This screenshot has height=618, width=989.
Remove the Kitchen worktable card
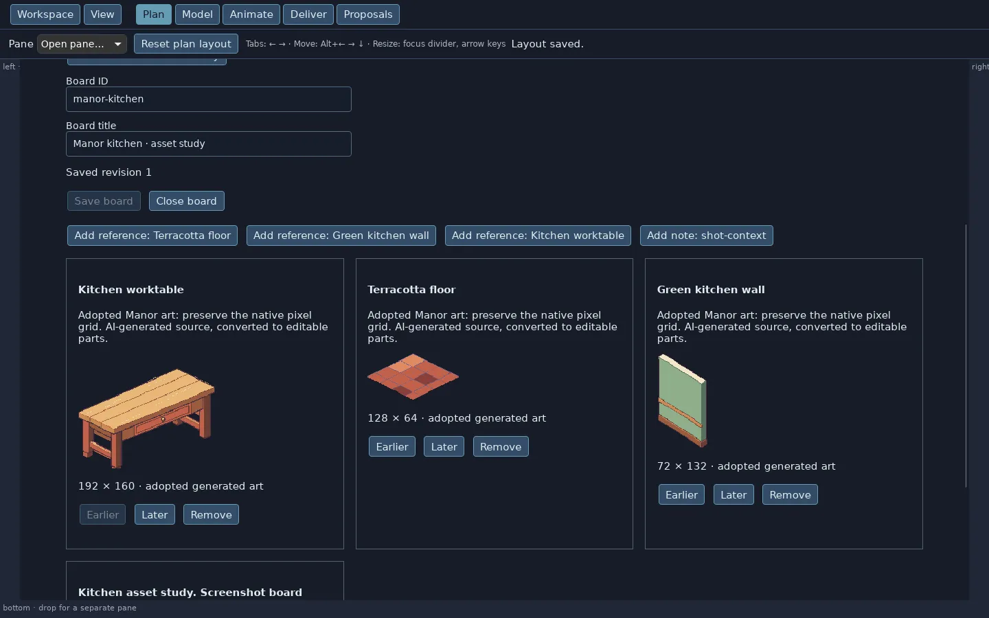(211, 515)
